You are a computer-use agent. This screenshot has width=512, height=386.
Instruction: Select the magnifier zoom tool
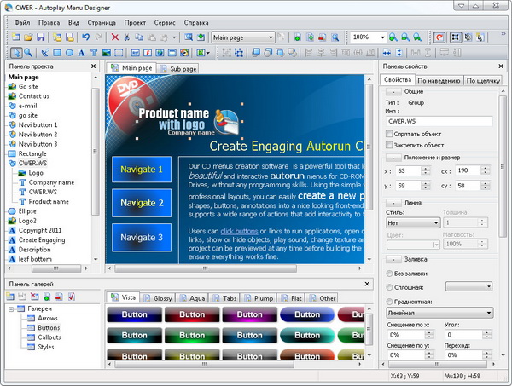click(x=28, y=53)
